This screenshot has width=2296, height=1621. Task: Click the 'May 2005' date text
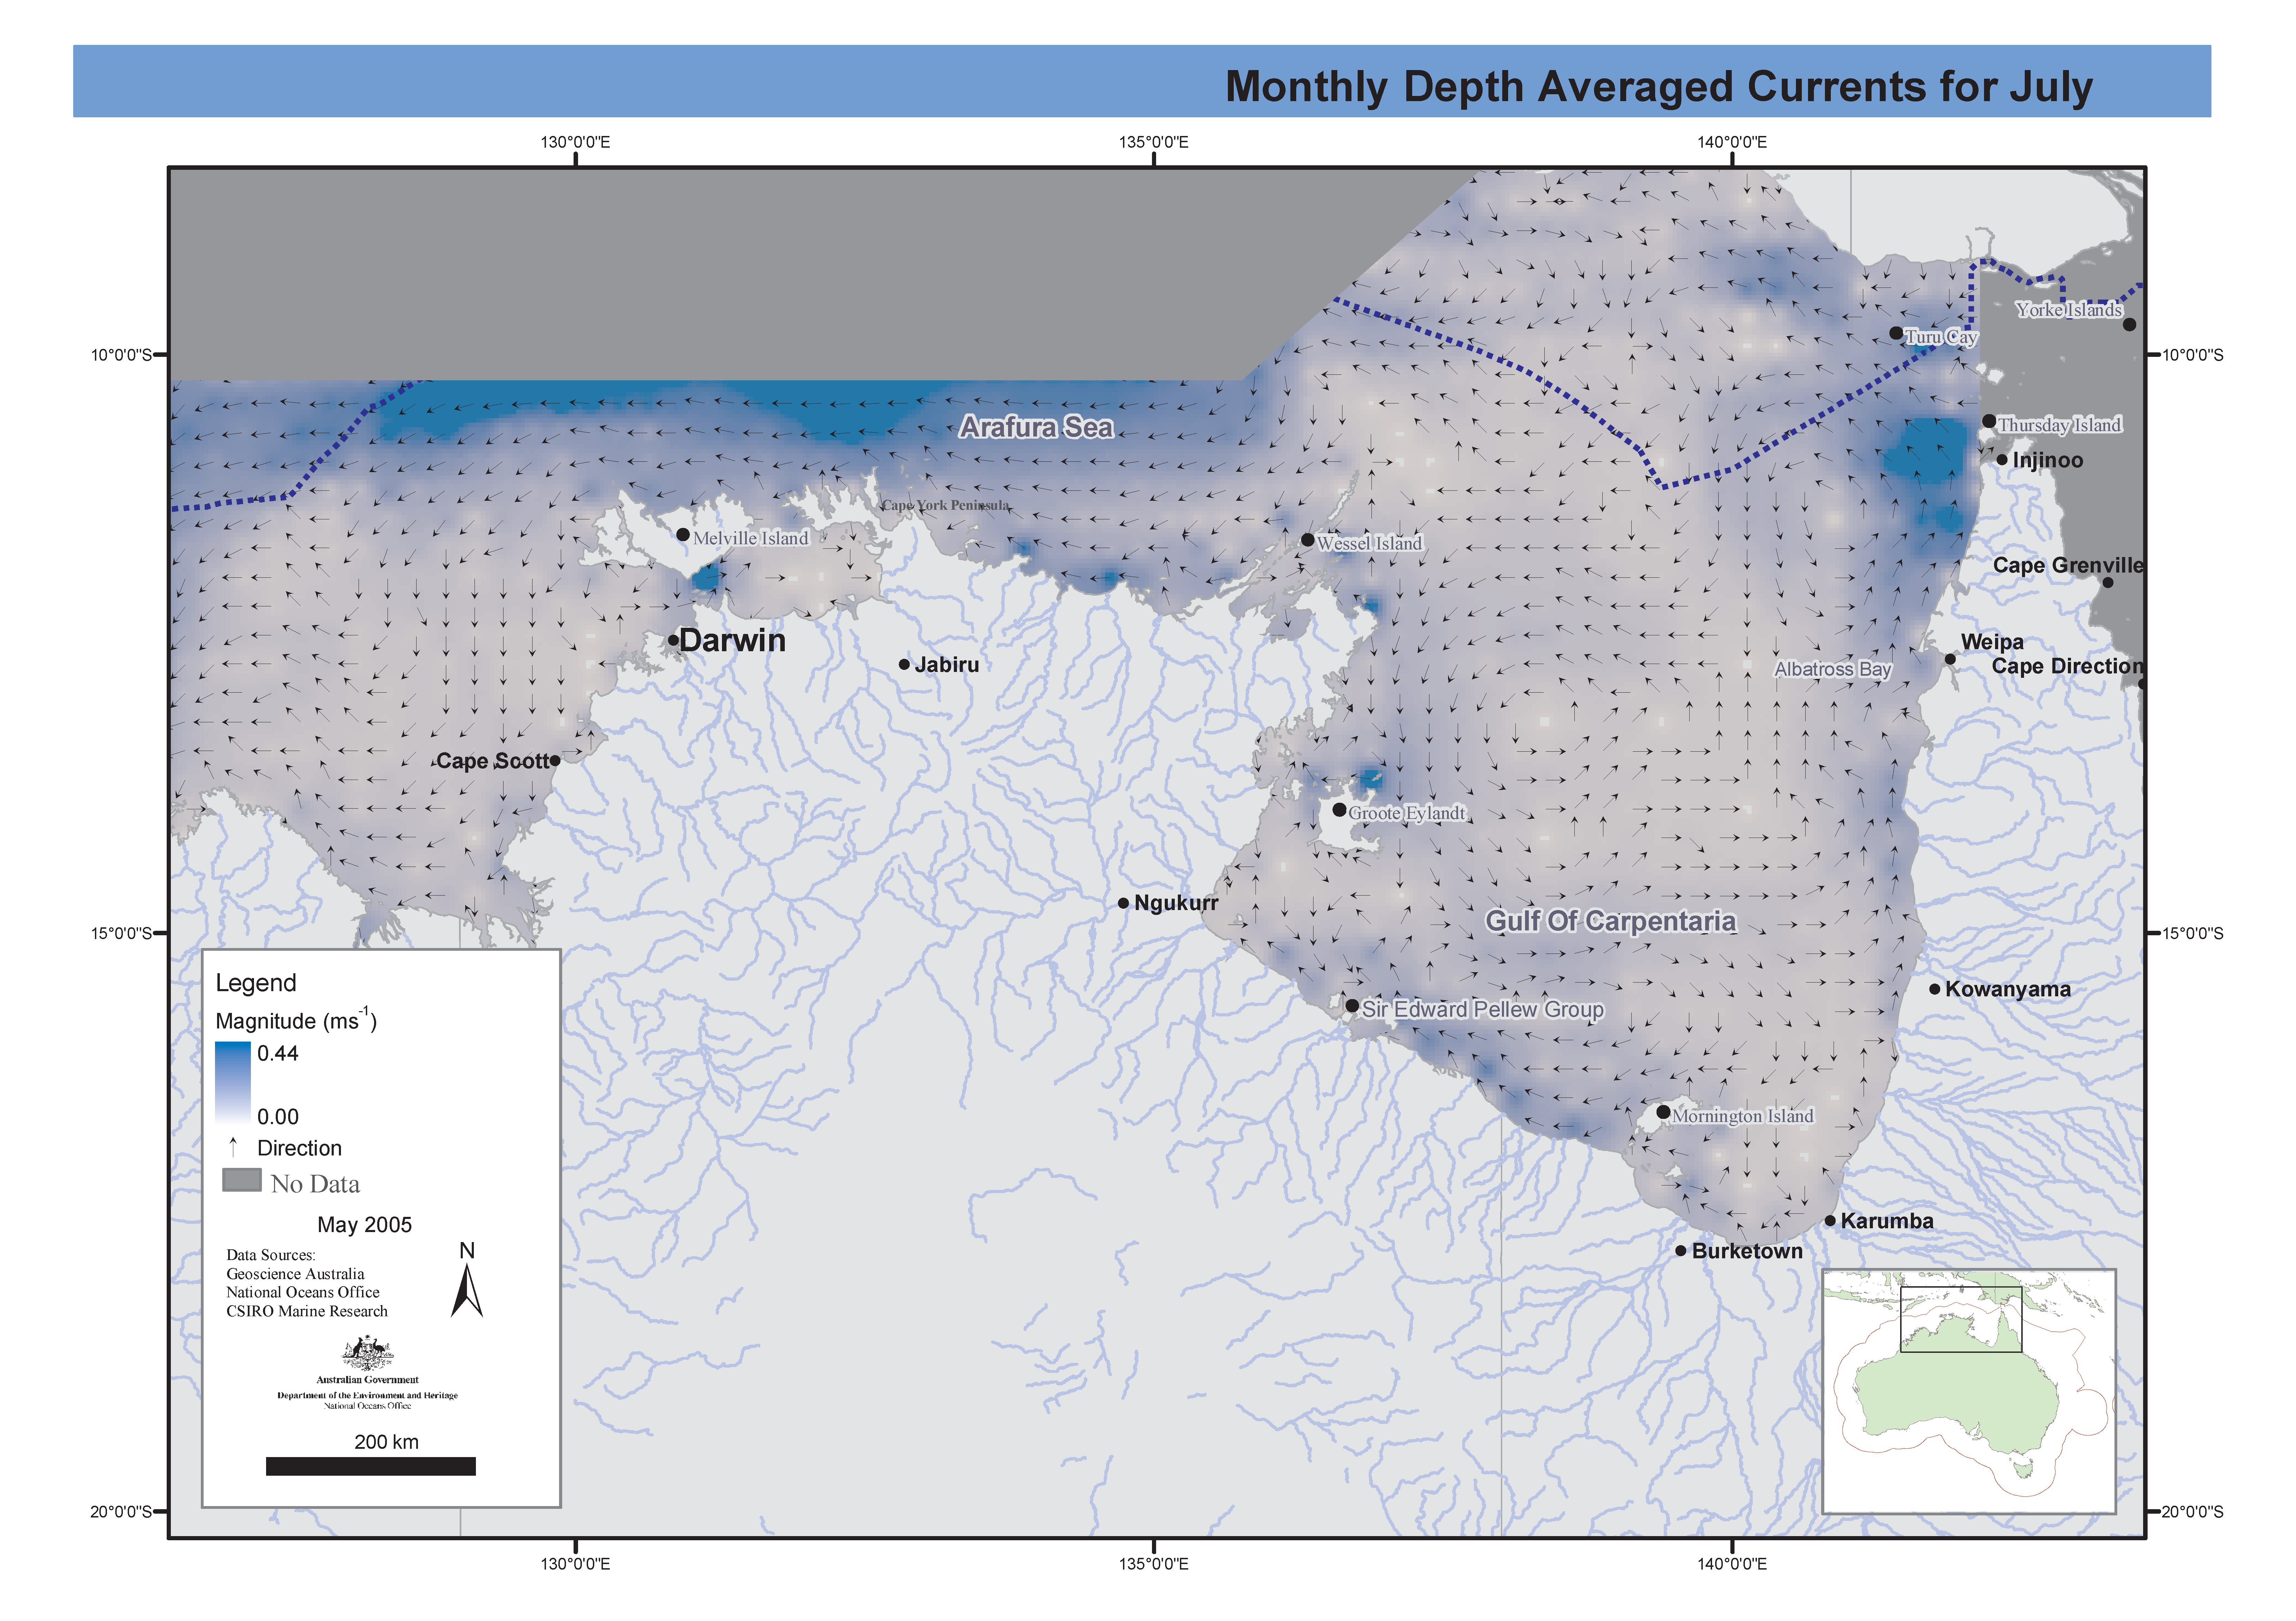click(364, 1225)
